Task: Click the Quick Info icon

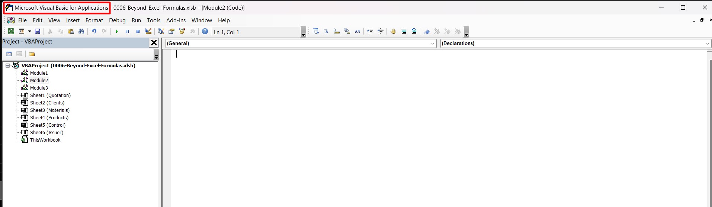Action: [337, 32]
